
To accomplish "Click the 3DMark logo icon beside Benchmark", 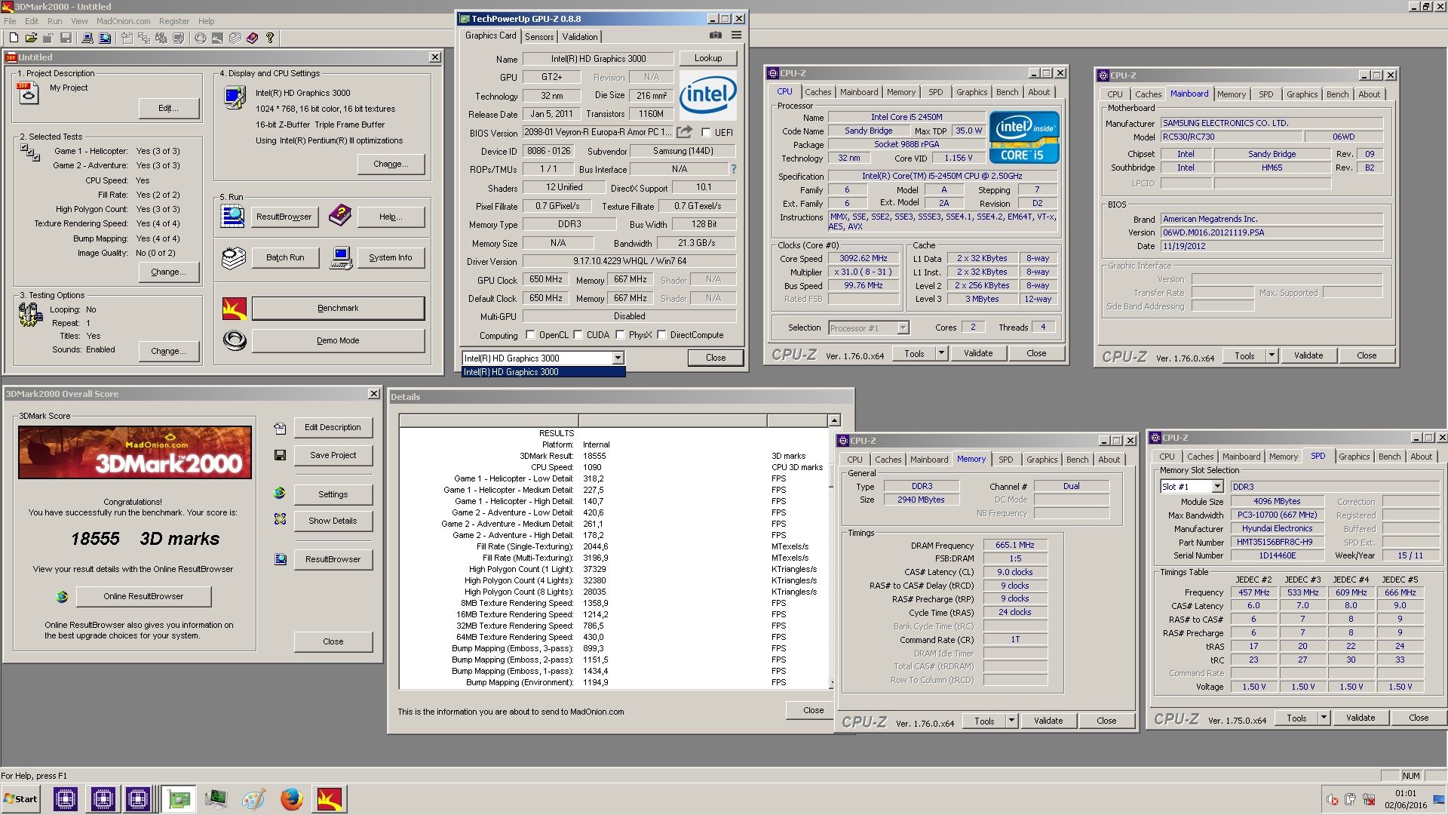I will (x=235, y=308).
